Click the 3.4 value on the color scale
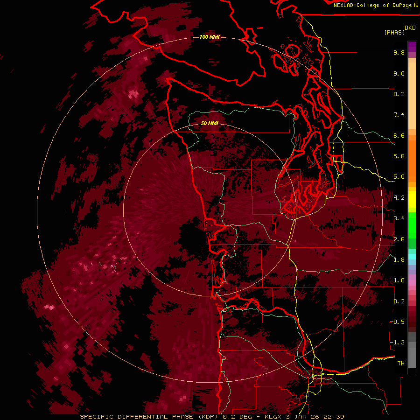 click(x=399, y=218)
